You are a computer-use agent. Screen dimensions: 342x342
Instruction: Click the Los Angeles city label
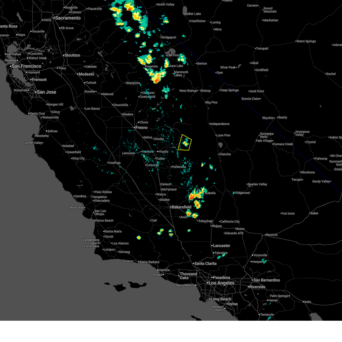pyautogui.click(x=221, y=283)
